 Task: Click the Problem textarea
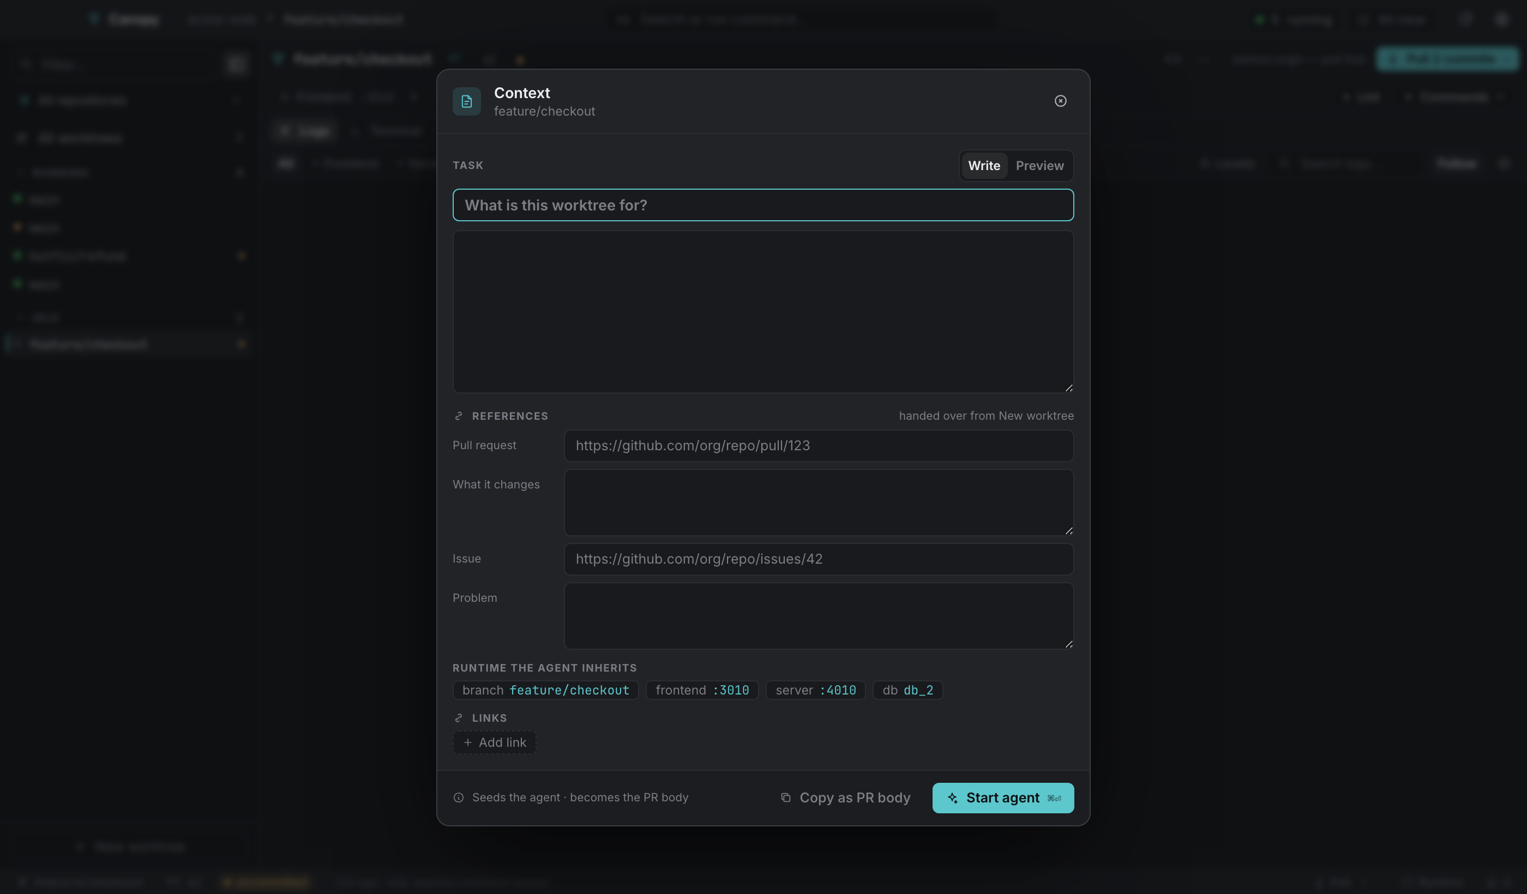click(x=819, y=616)
